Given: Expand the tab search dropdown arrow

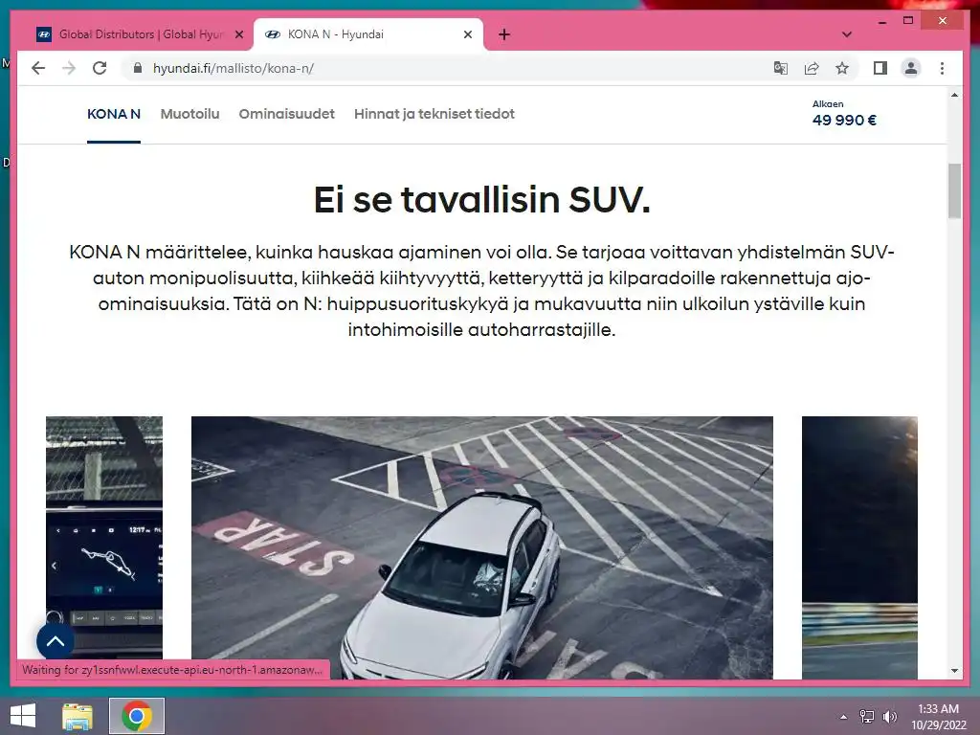Looking at the screenshot, I should (846, 34).
